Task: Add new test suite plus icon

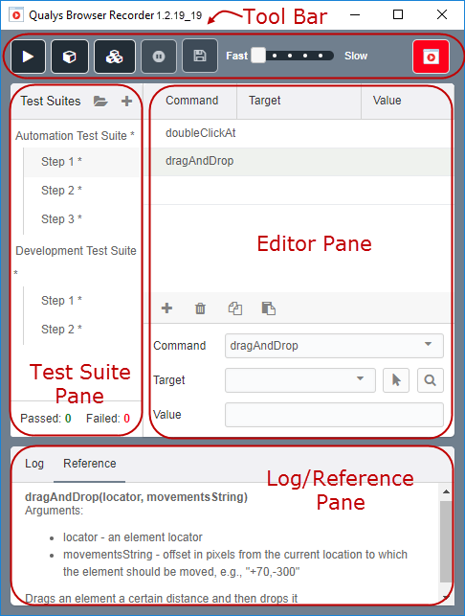Action: pyautogui.click(x=126, y=102)
